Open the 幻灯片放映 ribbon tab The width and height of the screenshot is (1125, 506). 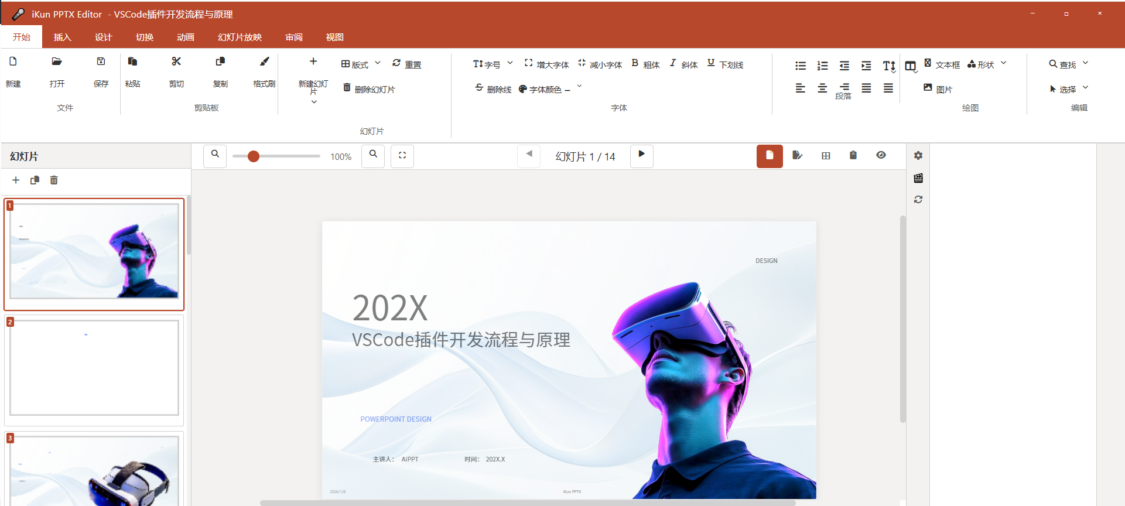click(240, 37)
